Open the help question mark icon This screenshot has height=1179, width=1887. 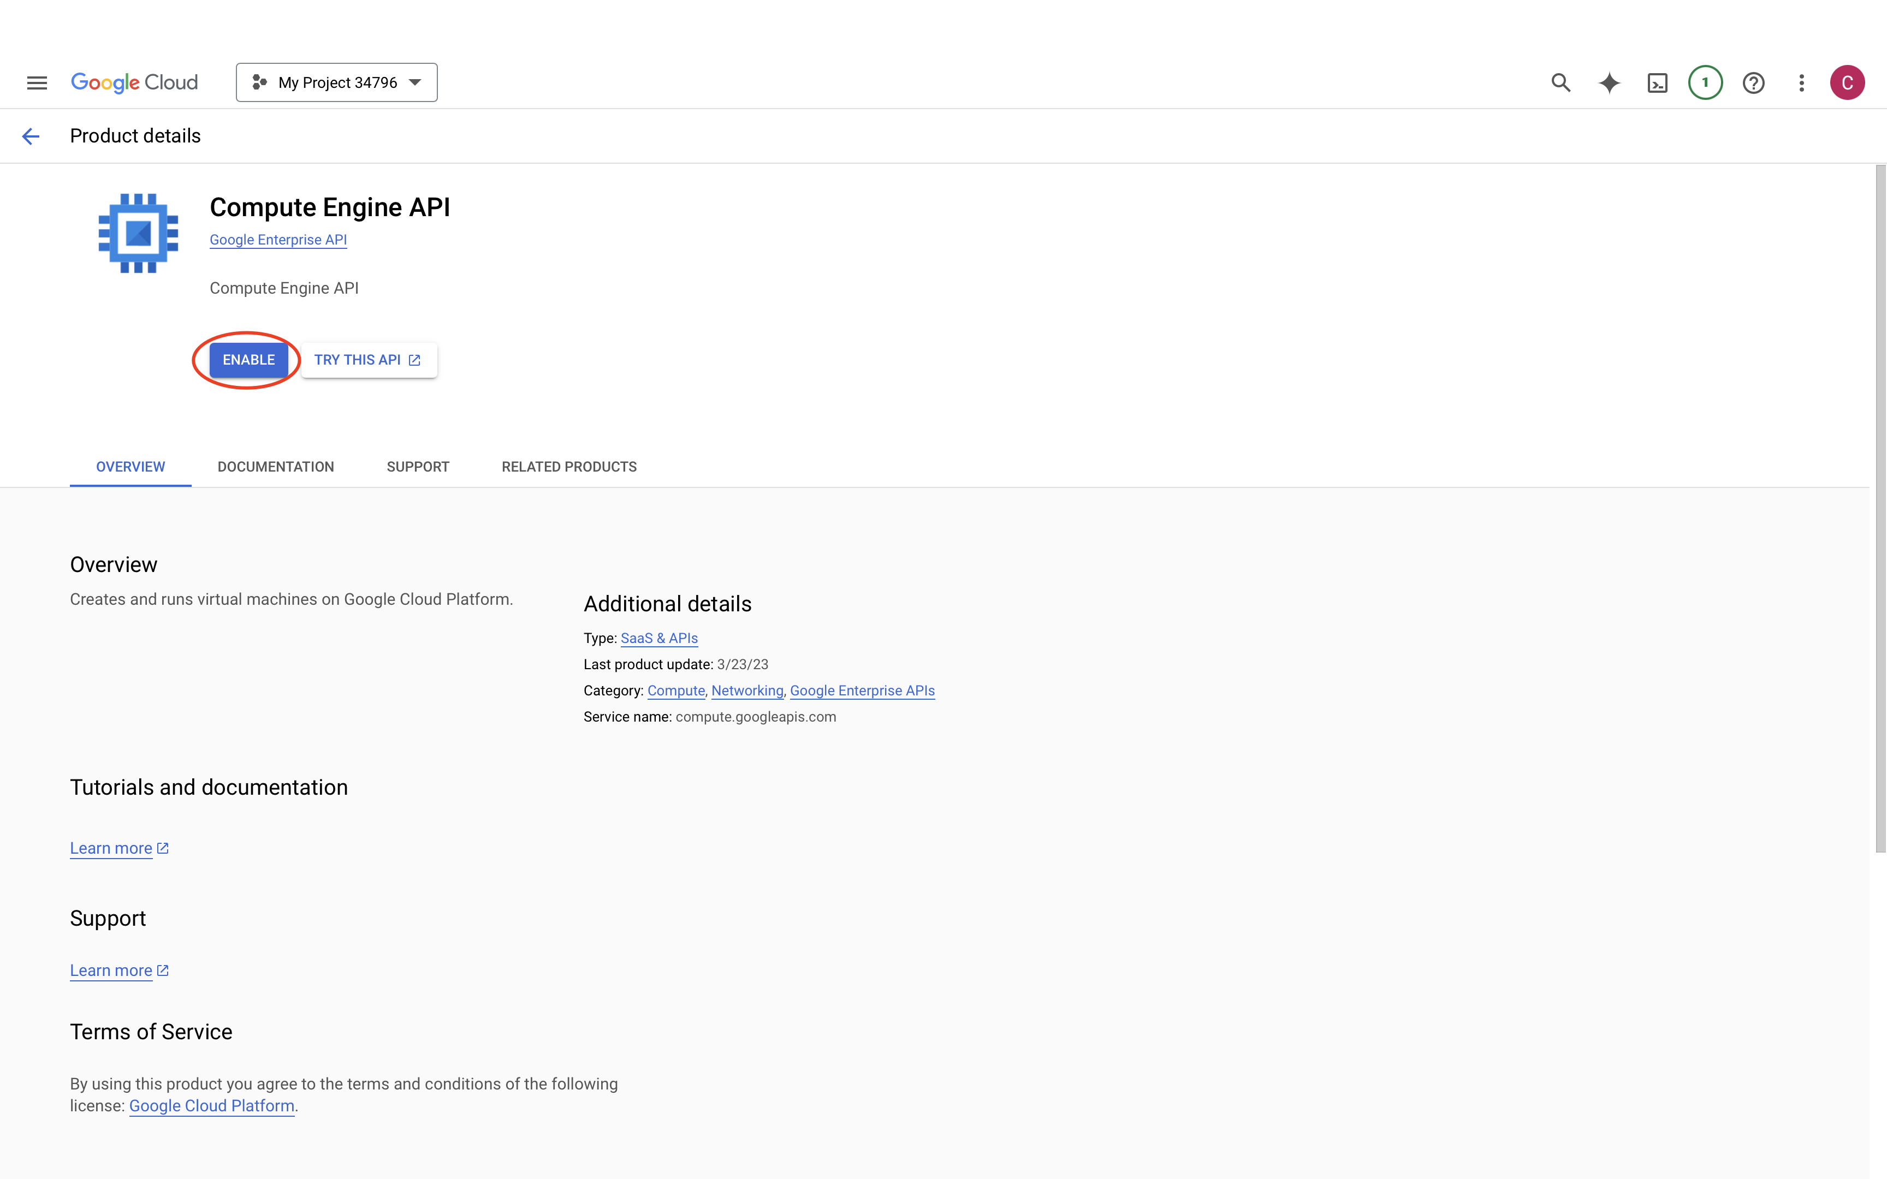1754,82
